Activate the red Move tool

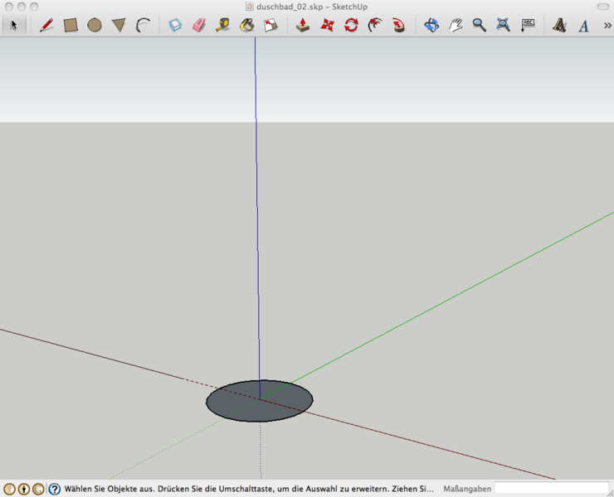point(328,25)
